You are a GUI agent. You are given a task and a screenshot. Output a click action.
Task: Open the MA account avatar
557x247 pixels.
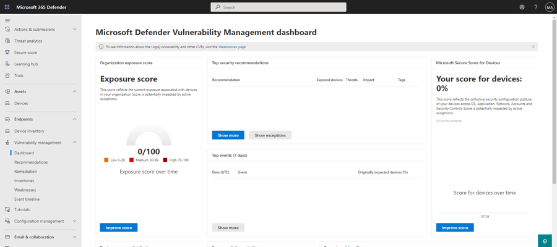click(x=550, y=7)
